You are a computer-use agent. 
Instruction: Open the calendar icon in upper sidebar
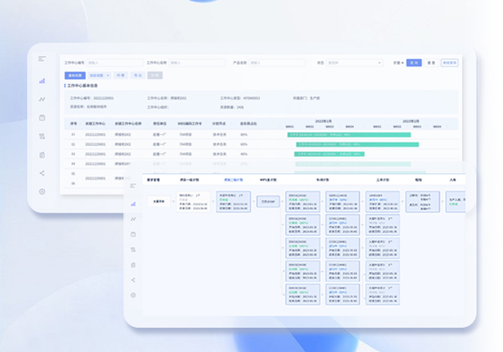pyautogui.click(x=42, y=118)
